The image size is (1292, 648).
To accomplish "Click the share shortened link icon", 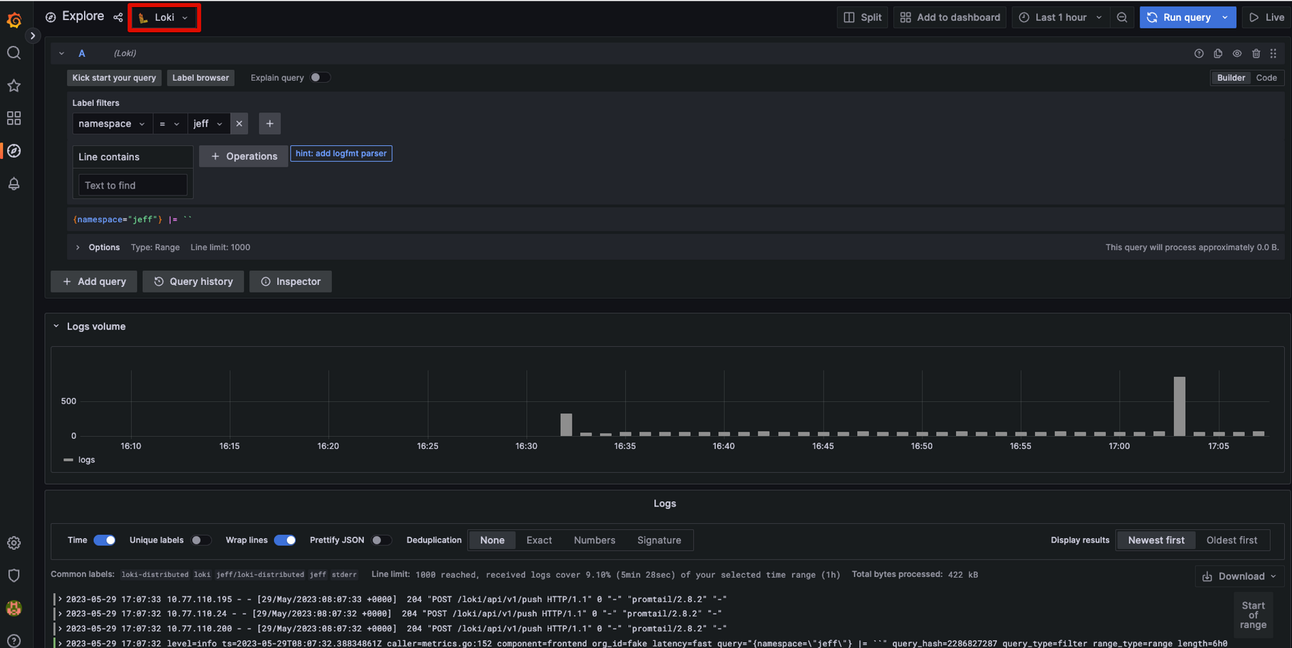I will 118,17.
